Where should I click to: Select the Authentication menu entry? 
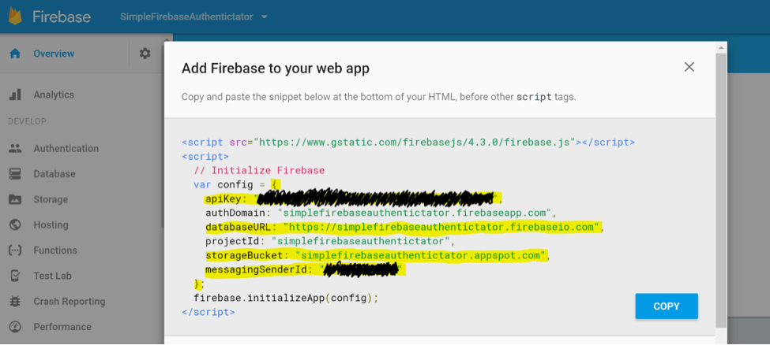click(x=66, y=148)
